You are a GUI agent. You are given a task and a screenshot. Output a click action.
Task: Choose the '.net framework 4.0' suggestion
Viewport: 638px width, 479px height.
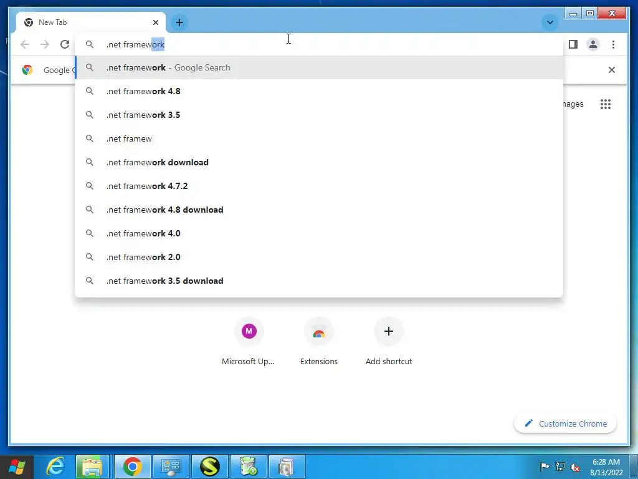coord(319,233)
